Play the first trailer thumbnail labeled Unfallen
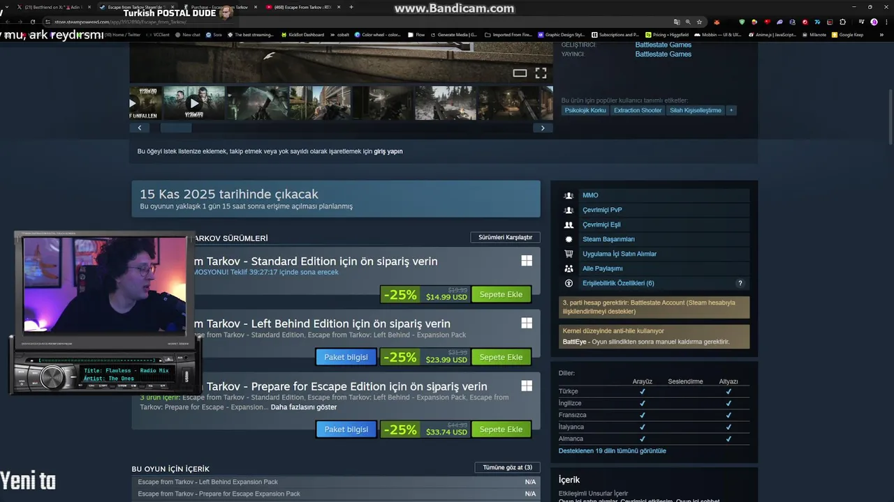The image size is (894, 502). pos(145,103)
